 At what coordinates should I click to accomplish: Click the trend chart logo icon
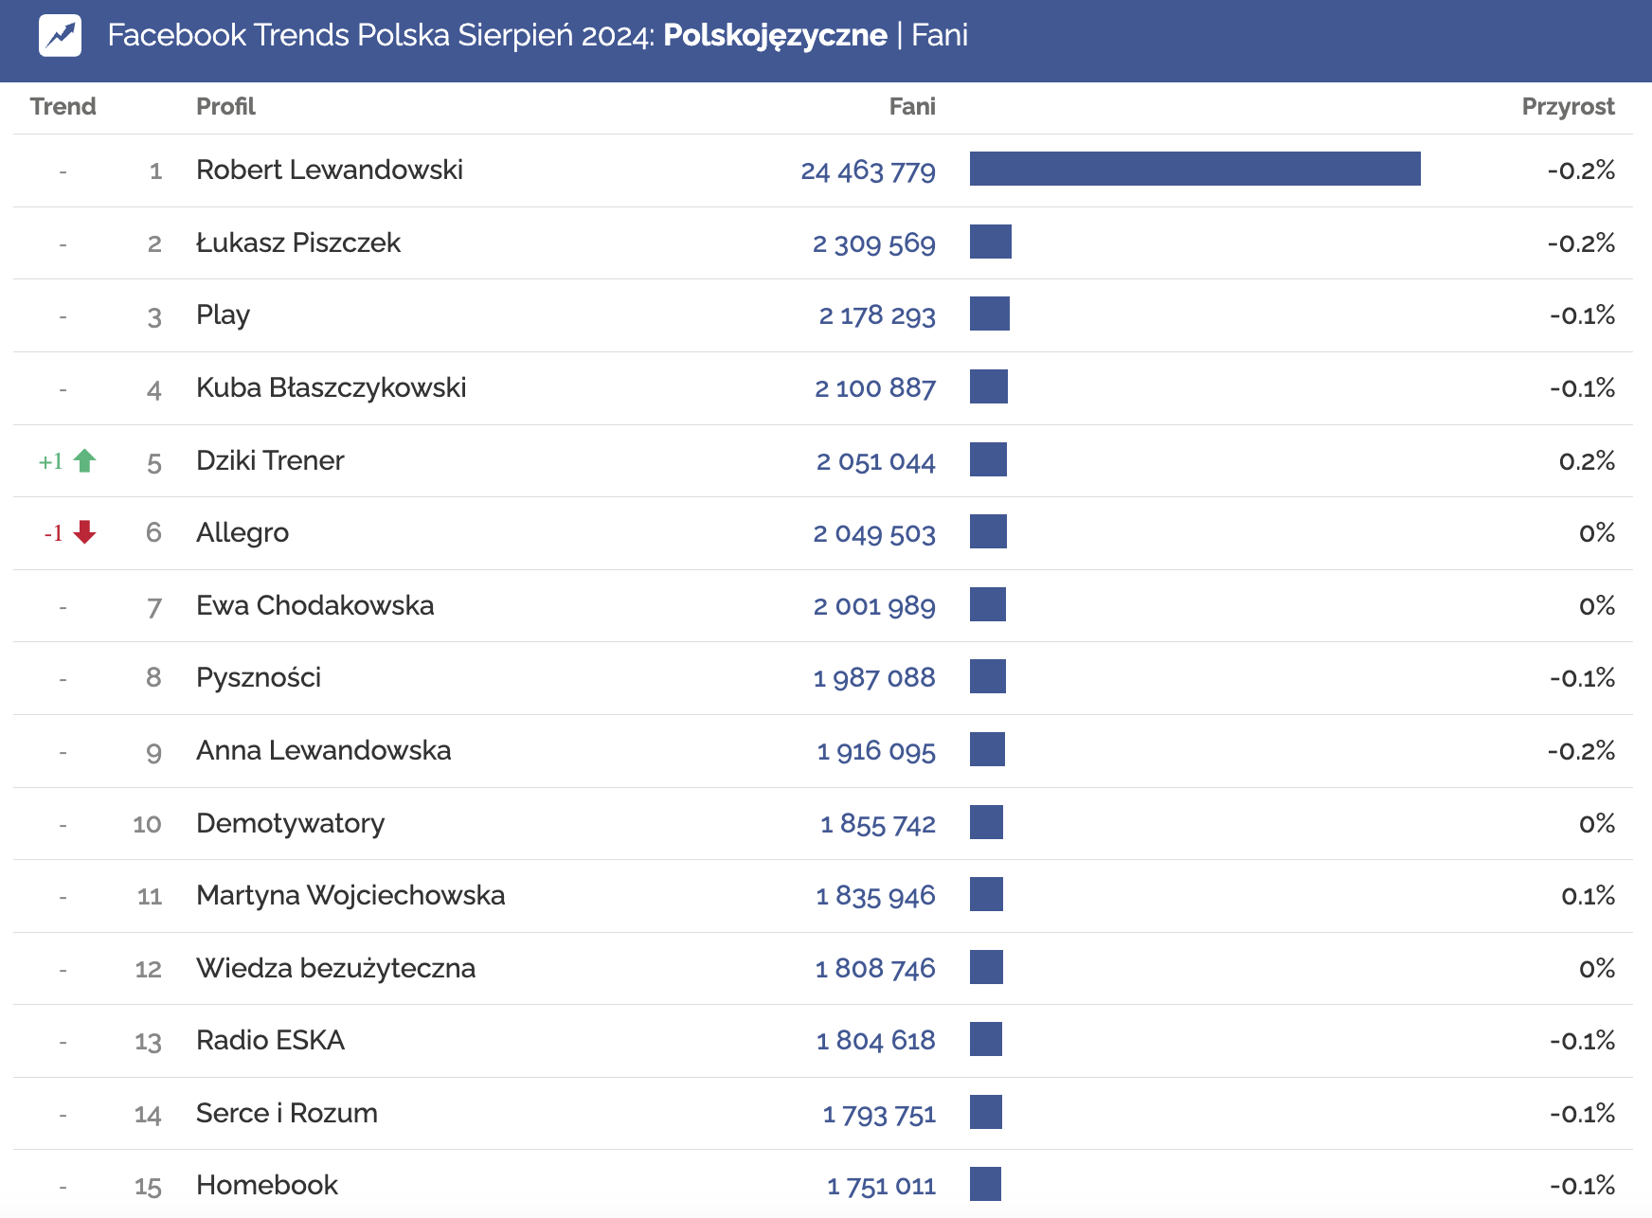click(x=60, y=36)
